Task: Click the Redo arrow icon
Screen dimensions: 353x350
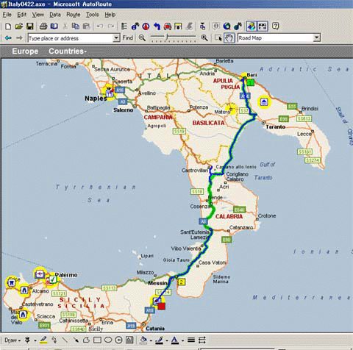Action: 111,26
